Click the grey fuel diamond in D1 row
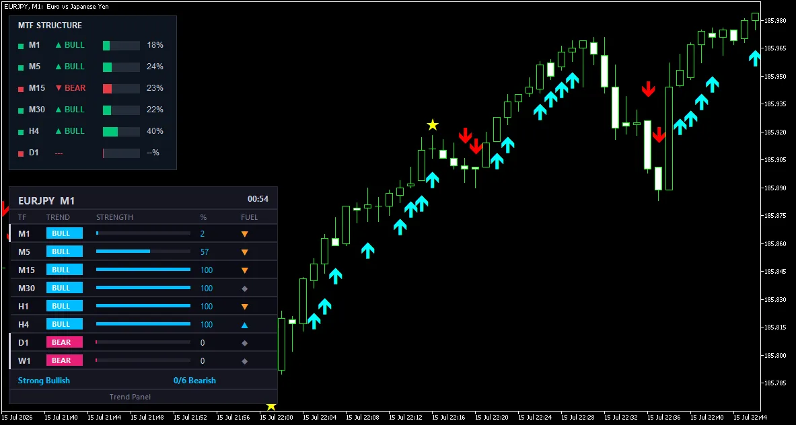The height and width of the screenshot is (425, 796). pyautogui.click(x=245, y=344)
